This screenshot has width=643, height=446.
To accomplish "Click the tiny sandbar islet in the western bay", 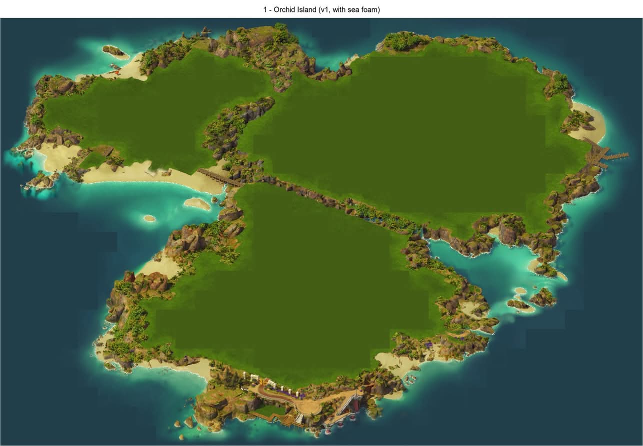I will 149,218.
